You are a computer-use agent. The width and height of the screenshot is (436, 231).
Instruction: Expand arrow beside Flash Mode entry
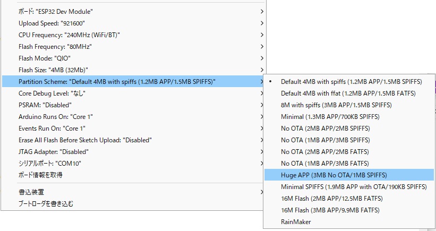pyautogui.click(x=262, y=58)
